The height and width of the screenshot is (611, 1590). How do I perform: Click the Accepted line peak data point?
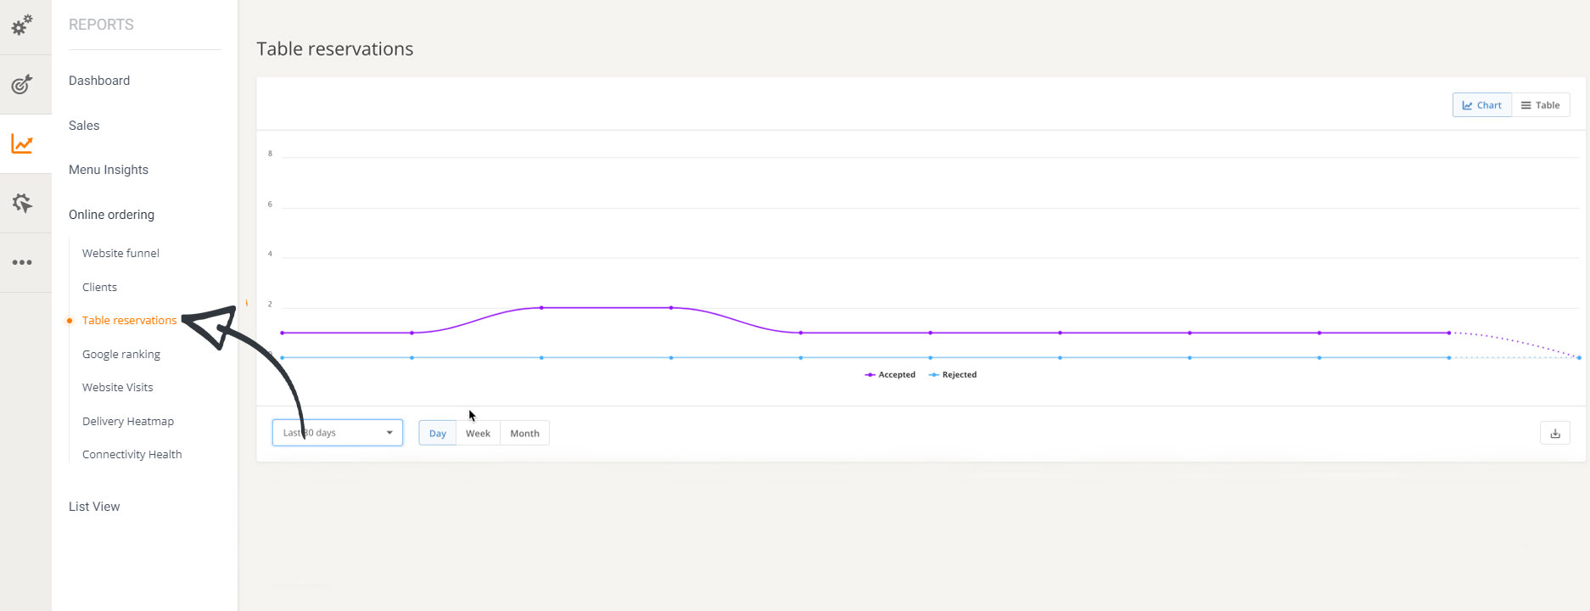click(x=541, y=308)
